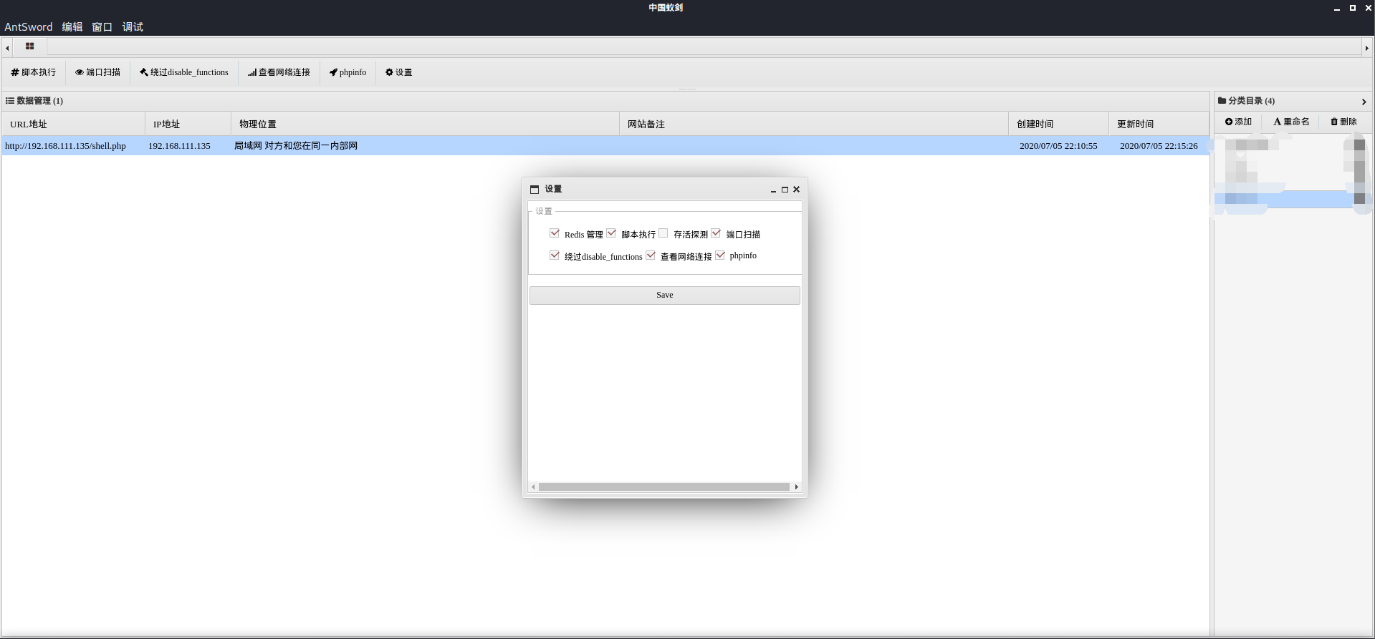Open the AntSword menu
The width and height of the screenshot is (1375, 639).
tap(29, 26)
